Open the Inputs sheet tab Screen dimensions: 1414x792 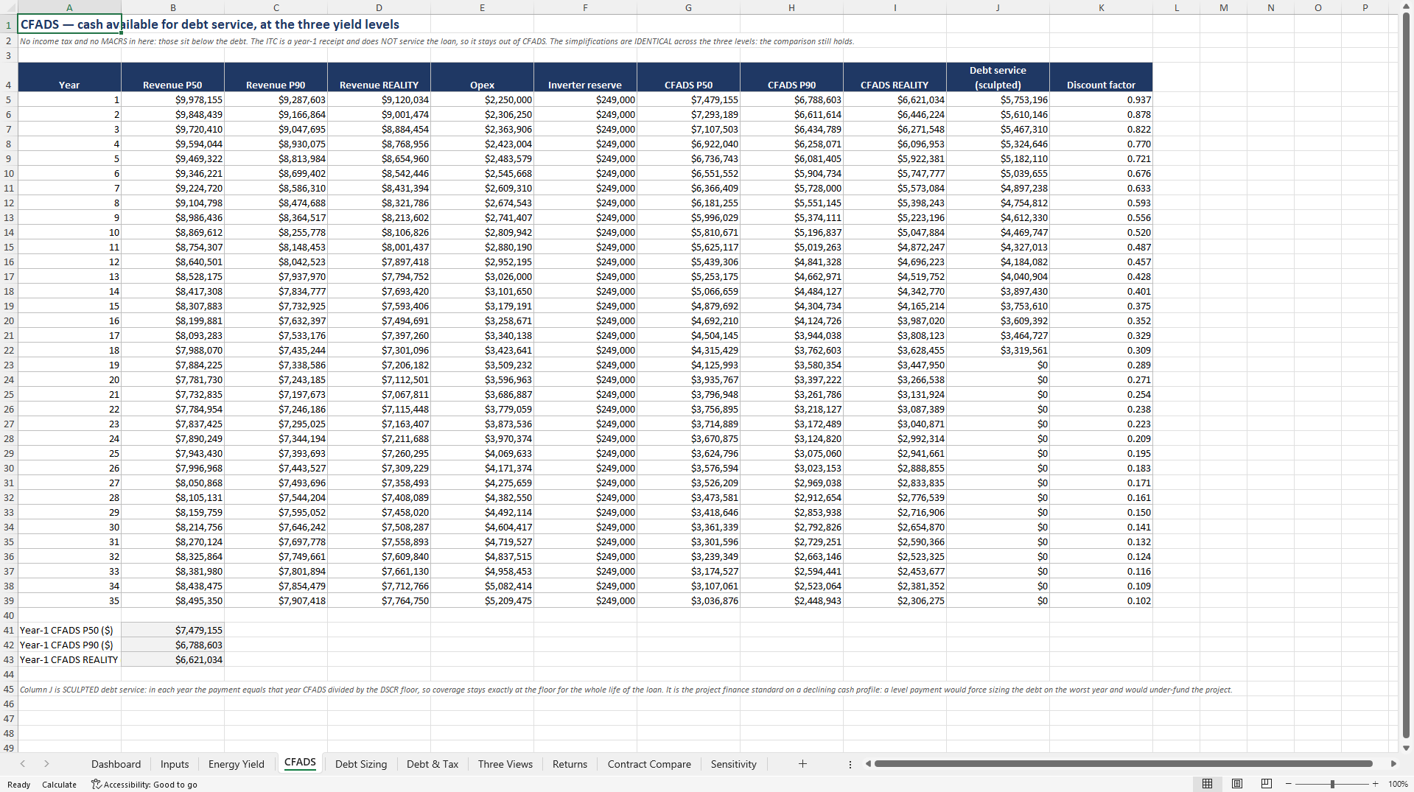175,764
